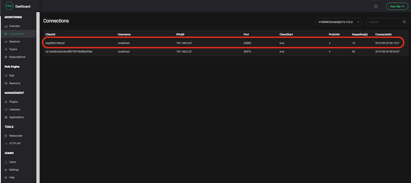Click the Settings gear icon
Image resolution: width=411 pixels, height=183 pixels.
point(6,170)
